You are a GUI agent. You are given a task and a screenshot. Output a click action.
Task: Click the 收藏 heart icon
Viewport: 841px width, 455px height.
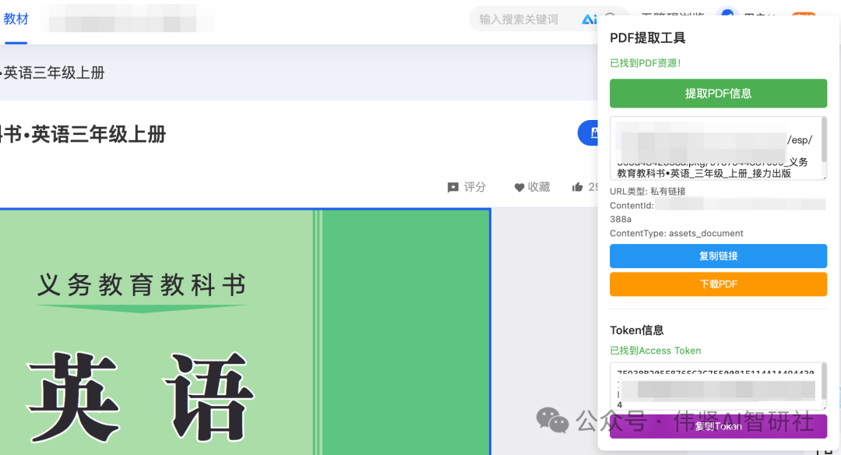click(519, 187)
